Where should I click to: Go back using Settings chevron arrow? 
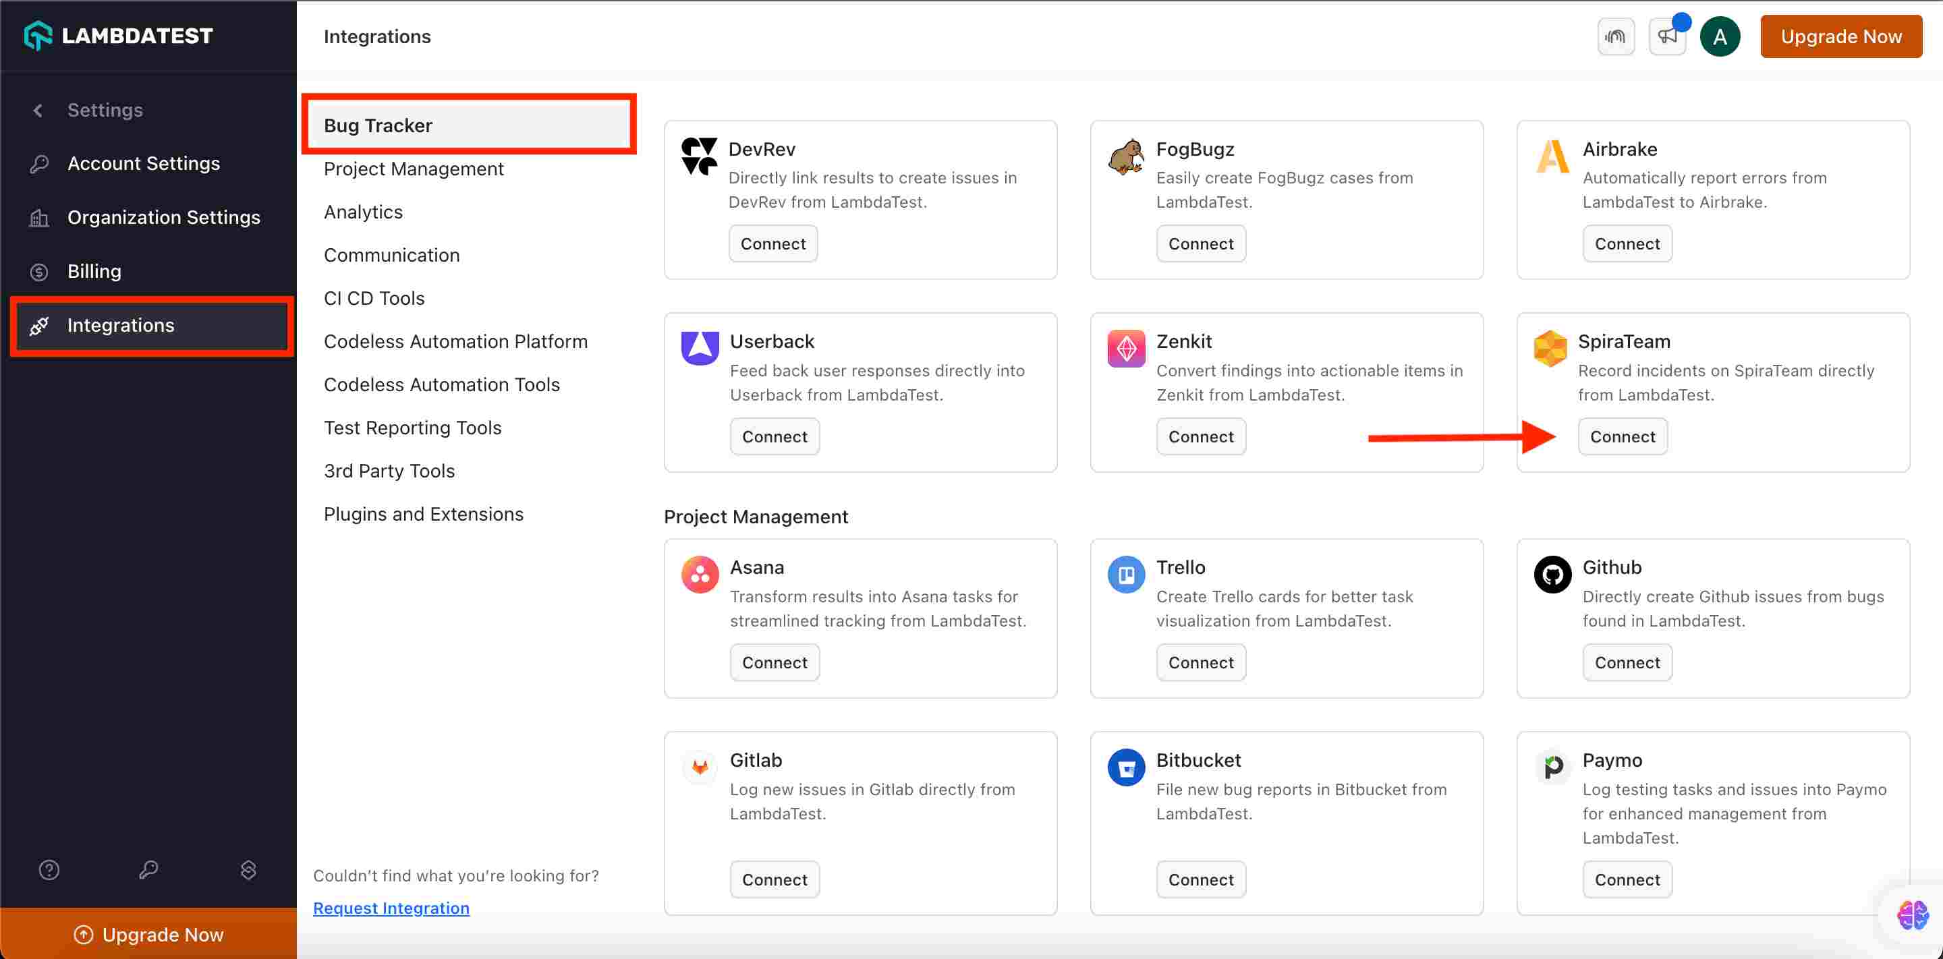click(38, 110)
